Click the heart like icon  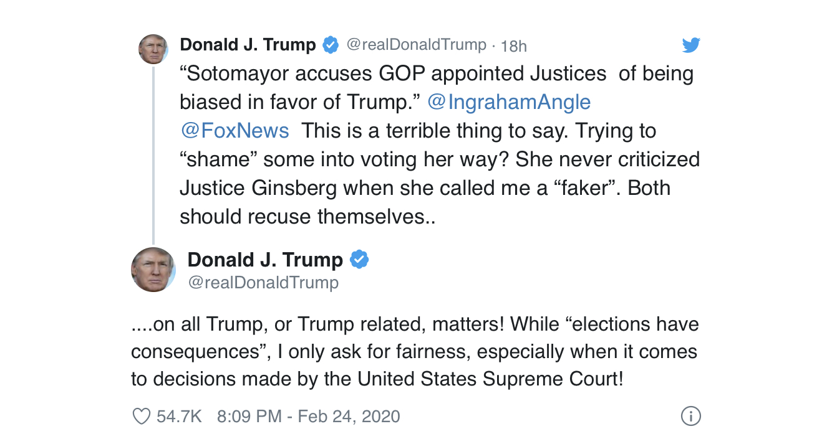[x=142, y=416]
